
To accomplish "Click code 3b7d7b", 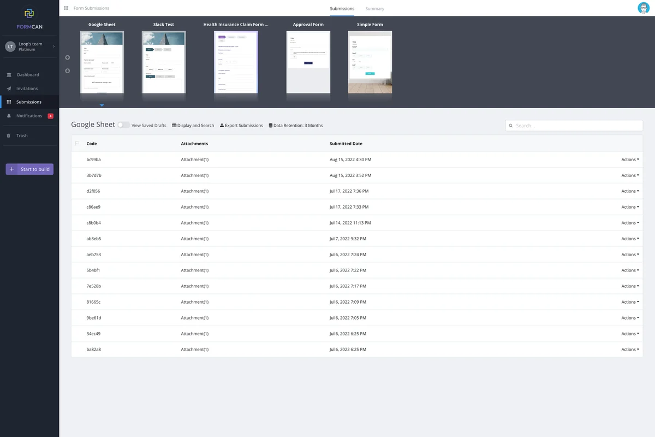I will click(x=94, y=175).
